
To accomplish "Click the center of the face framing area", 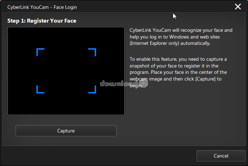I will point(66,71).
